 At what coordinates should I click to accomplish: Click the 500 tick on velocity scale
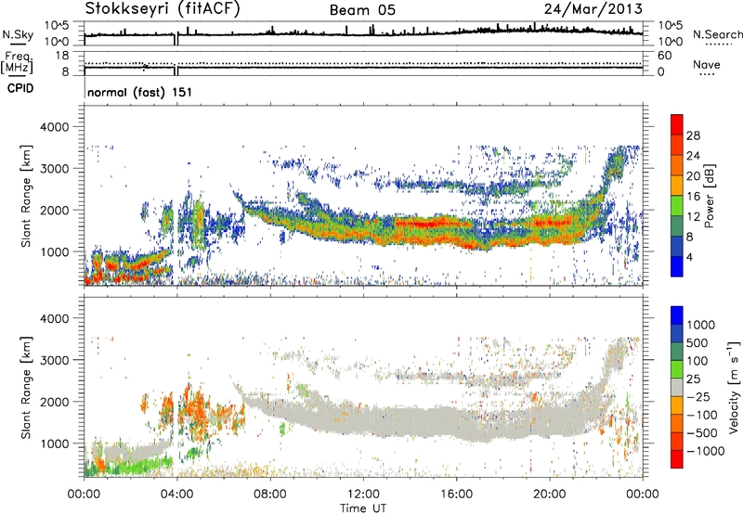697,342
